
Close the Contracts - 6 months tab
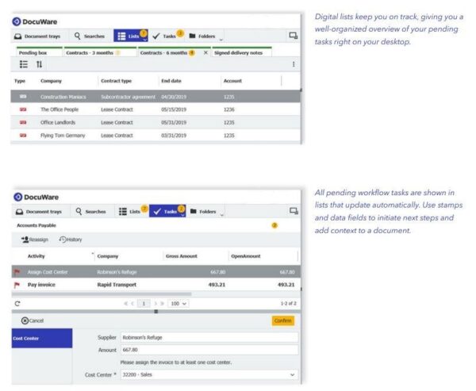tap(205, 53)
